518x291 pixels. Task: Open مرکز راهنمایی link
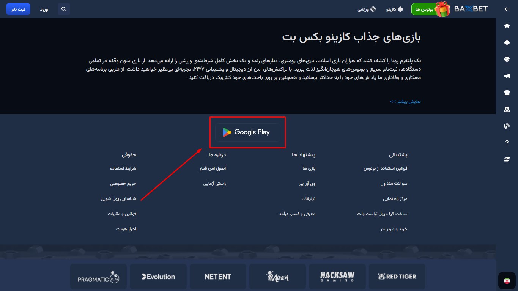click(395, 198)
